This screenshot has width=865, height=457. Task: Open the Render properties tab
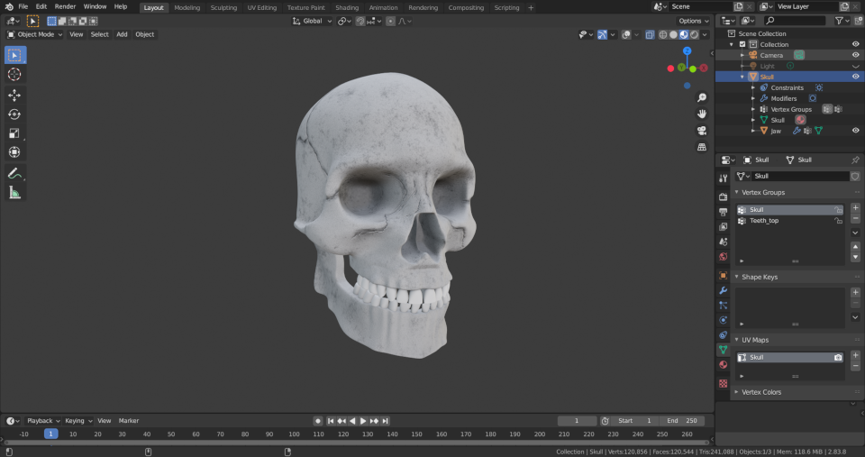[724, 197]
